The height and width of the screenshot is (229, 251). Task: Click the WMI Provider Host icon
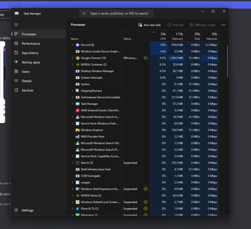click(77, 136)
